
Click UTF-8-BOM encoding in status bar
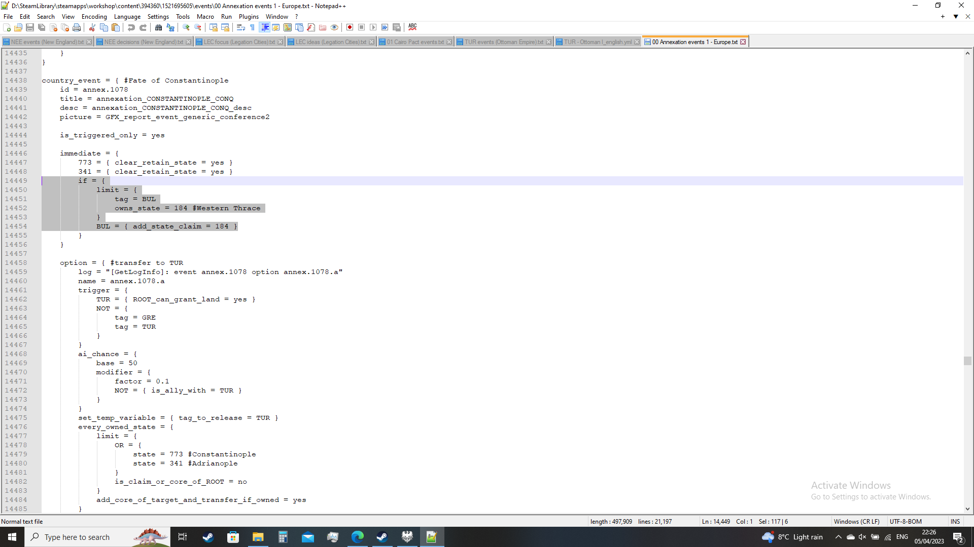click(x=906, y=521)
